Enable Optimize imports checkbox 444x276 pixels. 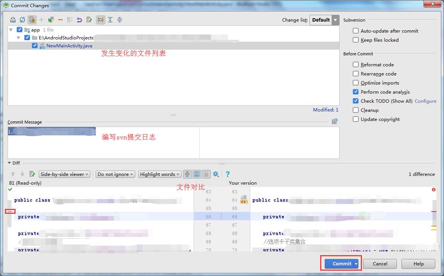(356, 83)
